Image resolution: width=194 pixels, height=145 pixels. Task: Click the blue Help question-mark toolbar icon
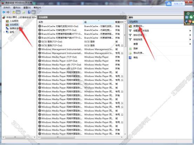point(29,12)
